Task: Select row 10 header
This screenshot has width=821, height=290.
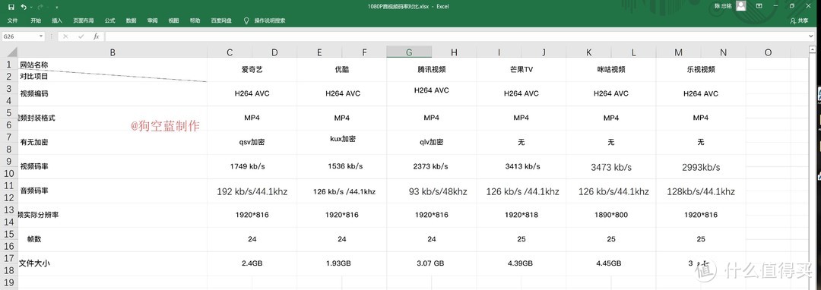Action: coord(9,173)
